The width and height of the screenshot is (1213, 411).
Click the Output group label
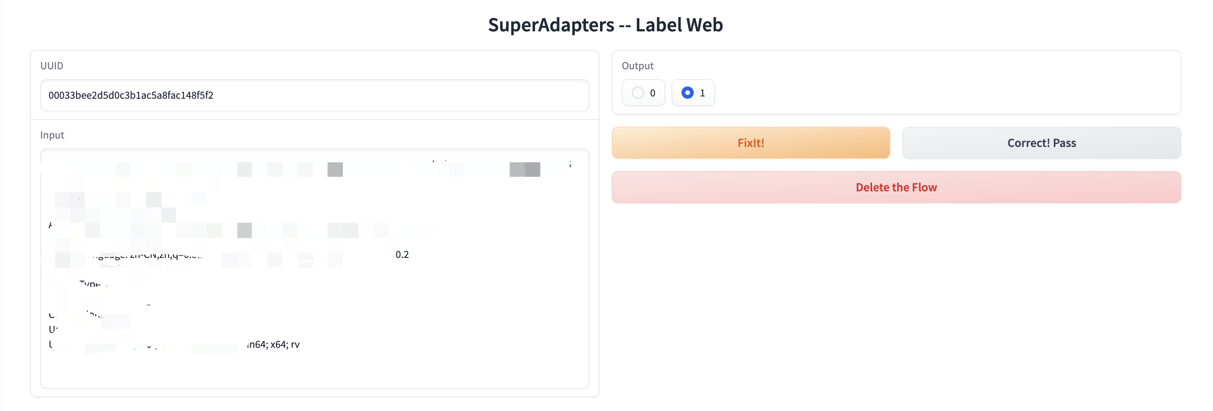coord(637,65)
